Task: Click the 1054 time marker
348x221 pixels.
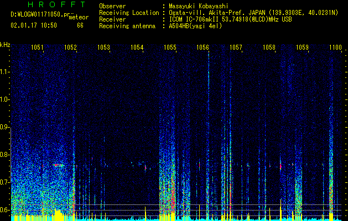Action: coord(137,47)
